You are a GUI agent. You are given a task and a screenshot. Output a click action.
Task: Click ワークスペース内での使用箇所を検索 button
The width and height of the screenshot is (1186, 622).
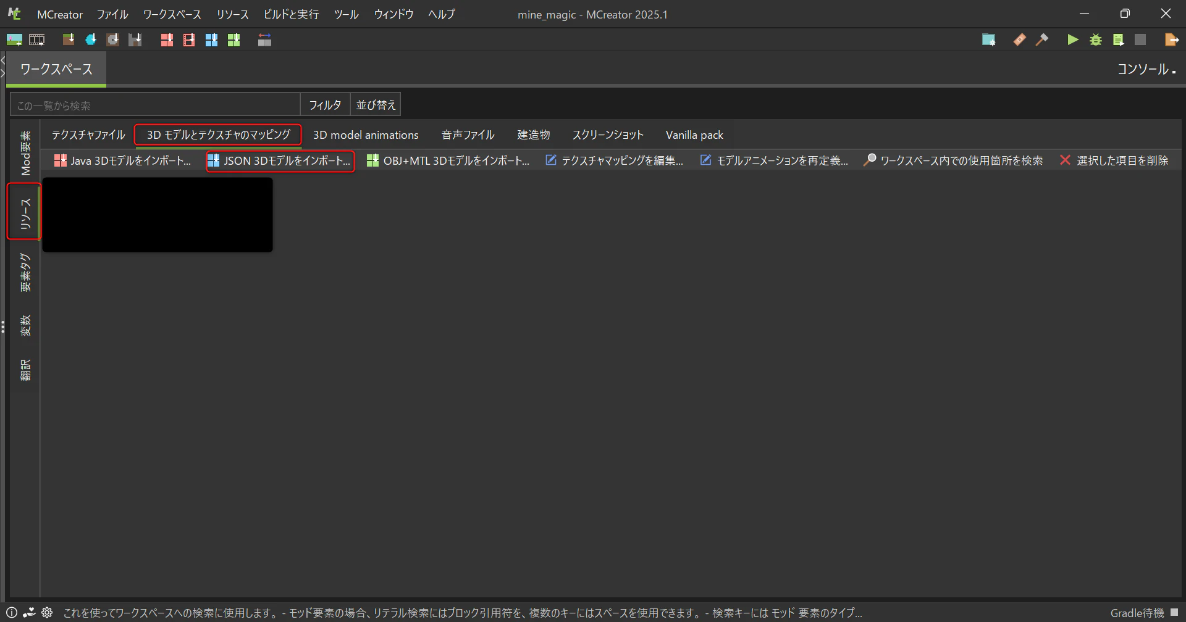(953, 160)
